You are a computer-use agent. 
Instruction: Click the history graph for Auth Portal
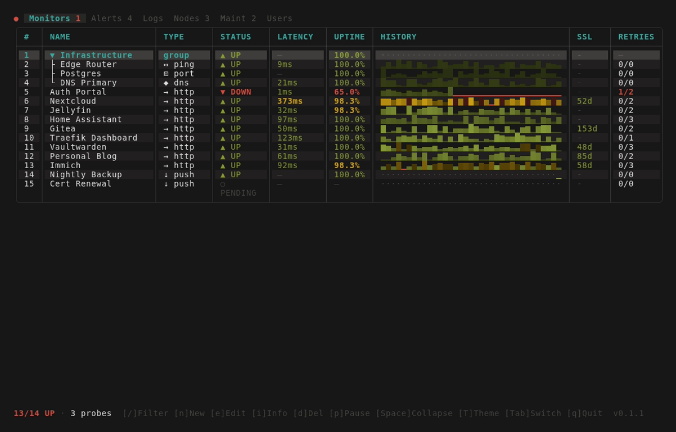[471, 92]
